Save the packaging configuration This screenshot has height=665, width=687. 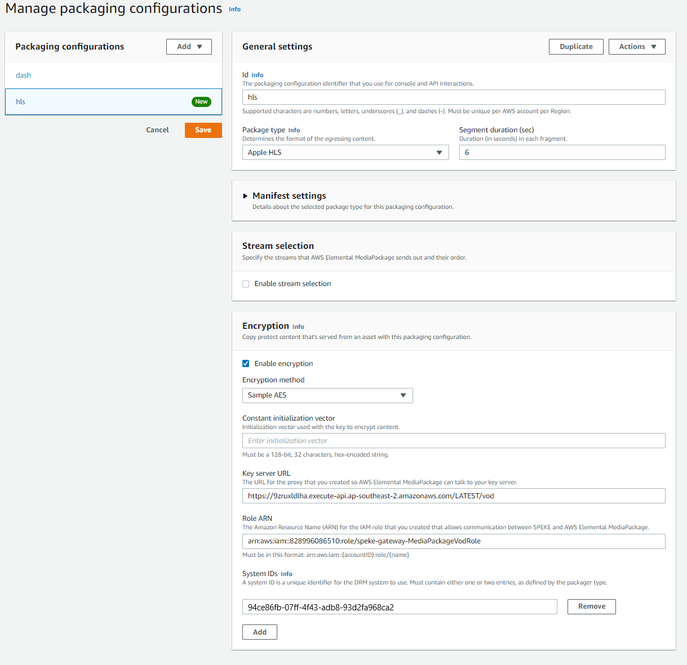pyautogui.click(x=203, y=130)
